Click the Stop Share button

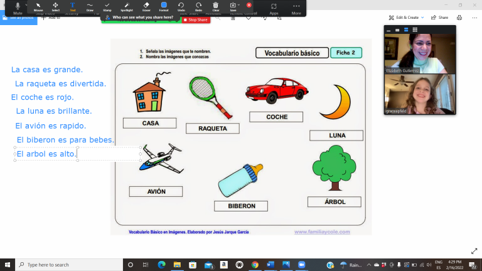pyautogui.click(x=196, y=19)
